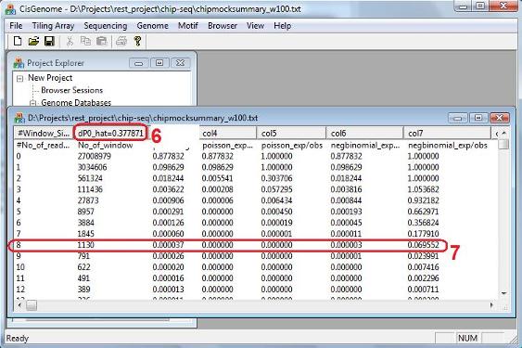522x348 pixels.
Task: Open the File menu
Action: coord(16,26)
